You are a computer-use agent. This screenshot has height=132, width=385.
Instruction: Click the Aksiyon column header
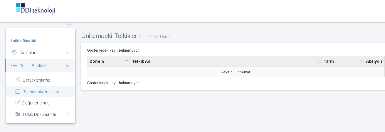point(374,61)
